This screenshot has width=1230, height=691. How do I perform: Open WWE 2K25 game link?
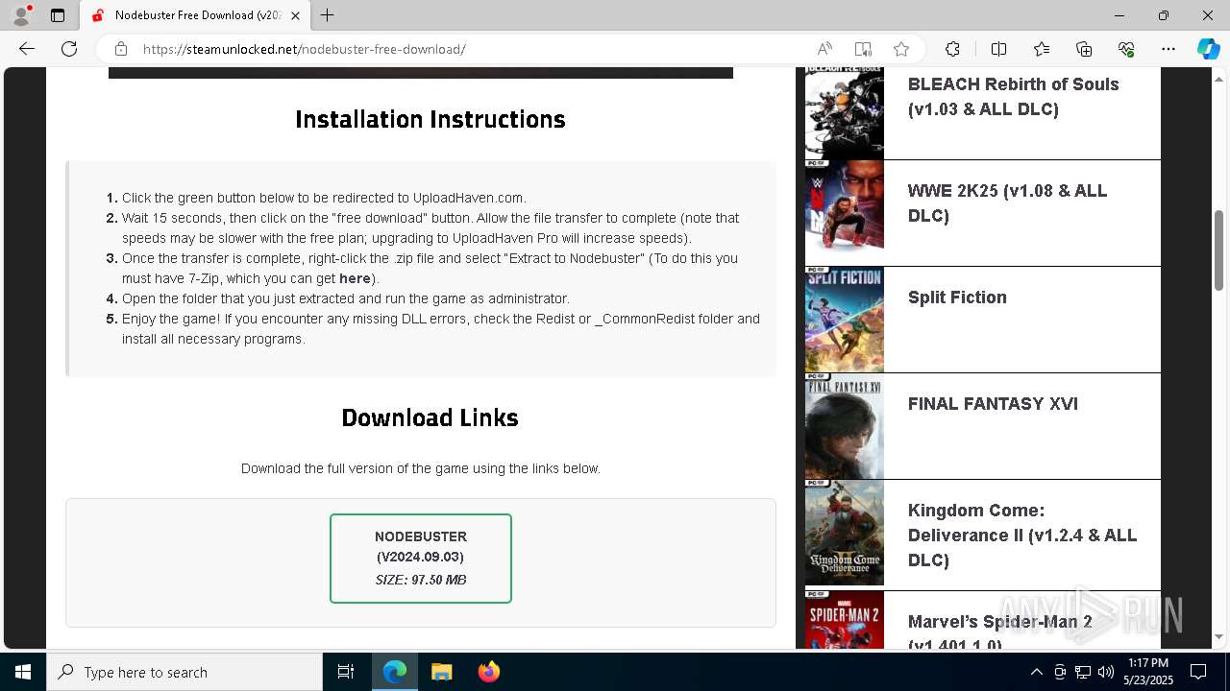tap(1007, 203)
